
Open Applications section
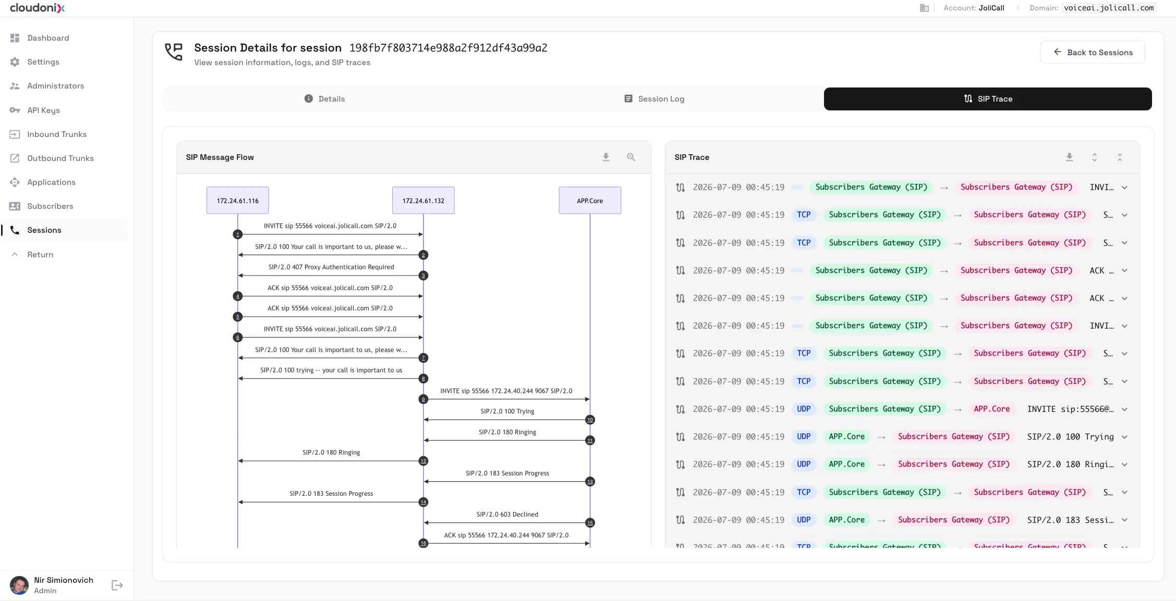click(x=51, y=182)
